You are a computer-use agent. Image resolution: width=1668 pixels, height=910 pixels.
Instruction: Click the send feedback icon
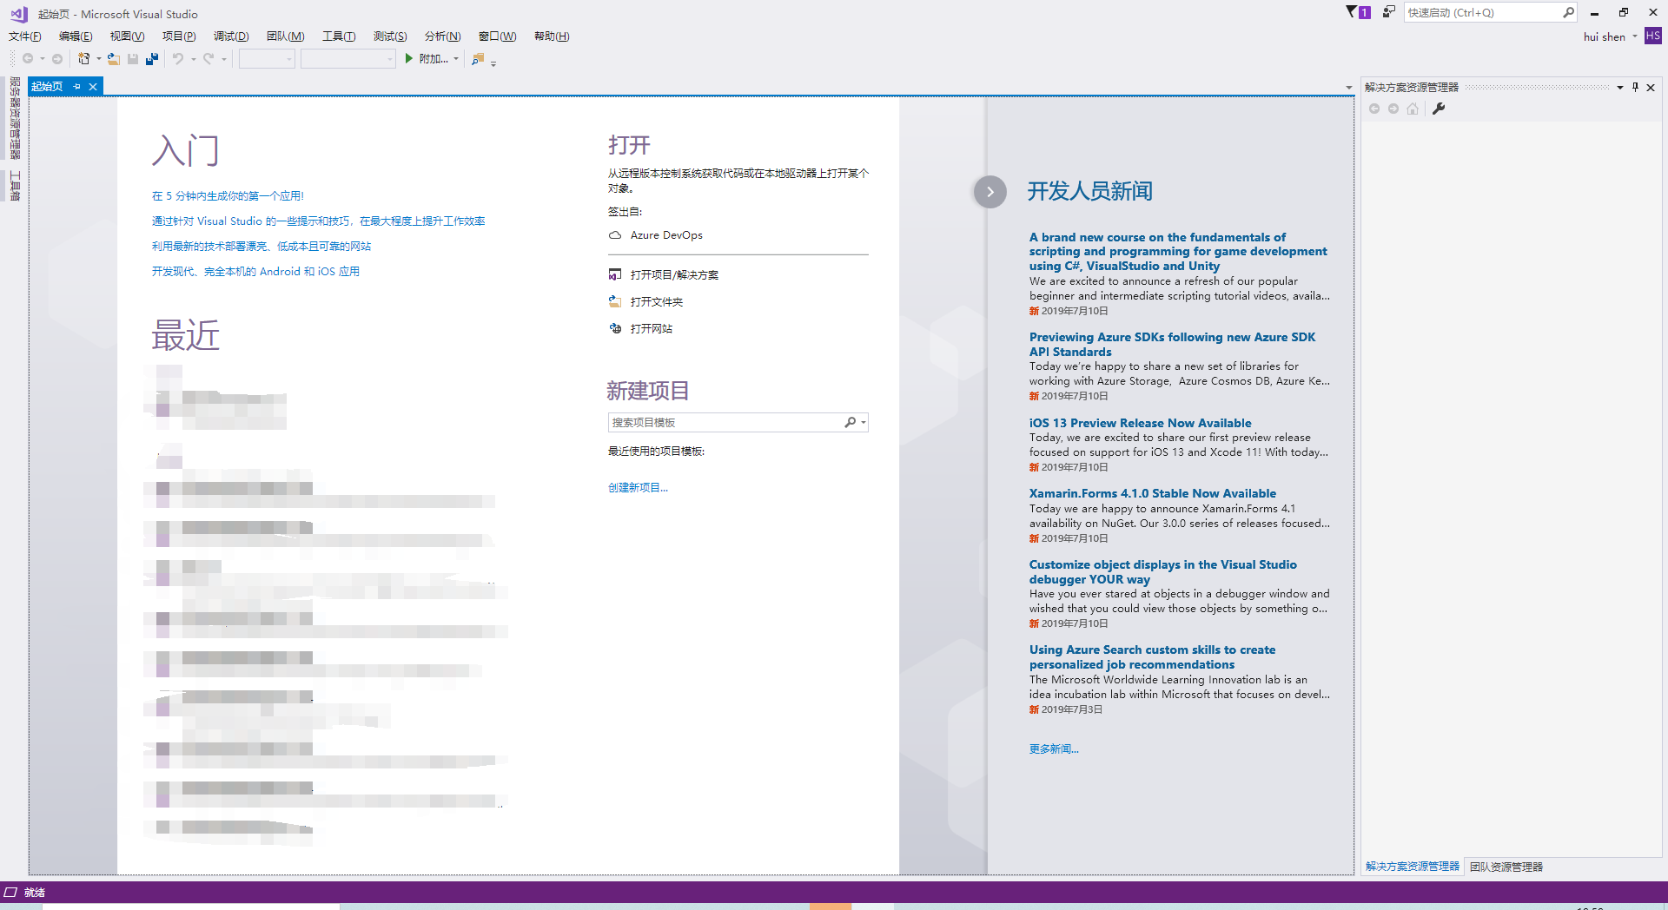coord(1388,12)
